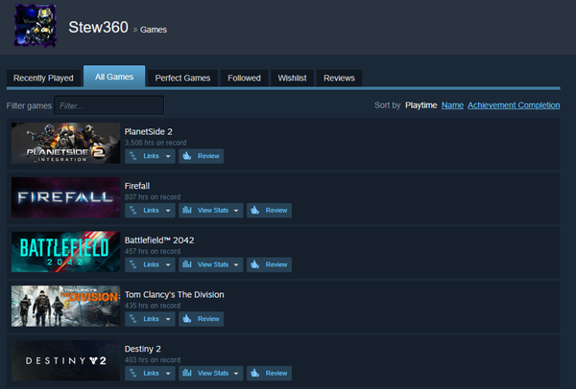
Task: Write a Review for Firefall
Action: 269,210
